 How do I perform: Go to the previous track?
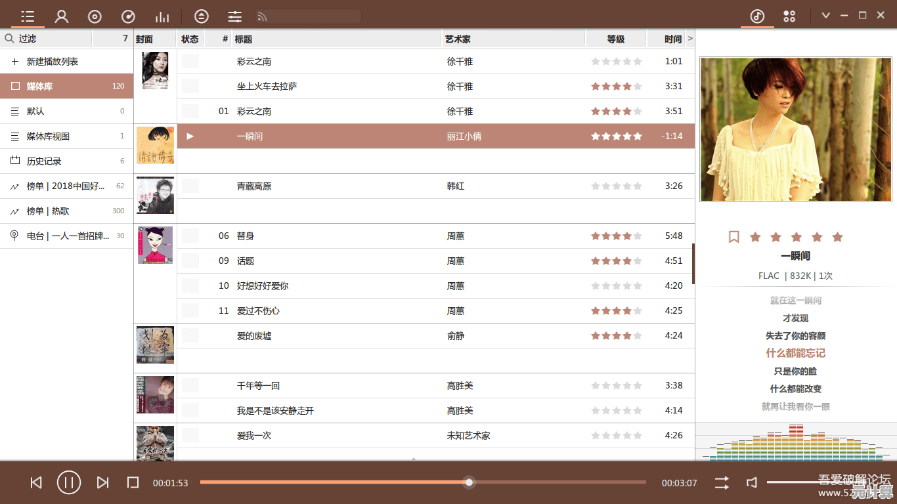click(x=36, y=483)
